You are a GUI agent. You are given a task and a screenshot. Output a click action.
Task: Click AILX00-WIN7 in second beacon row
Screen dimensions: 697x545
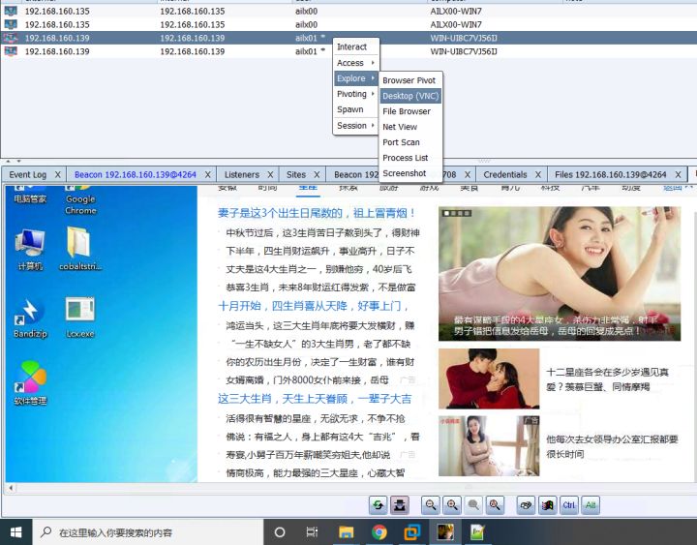(456, 24)
